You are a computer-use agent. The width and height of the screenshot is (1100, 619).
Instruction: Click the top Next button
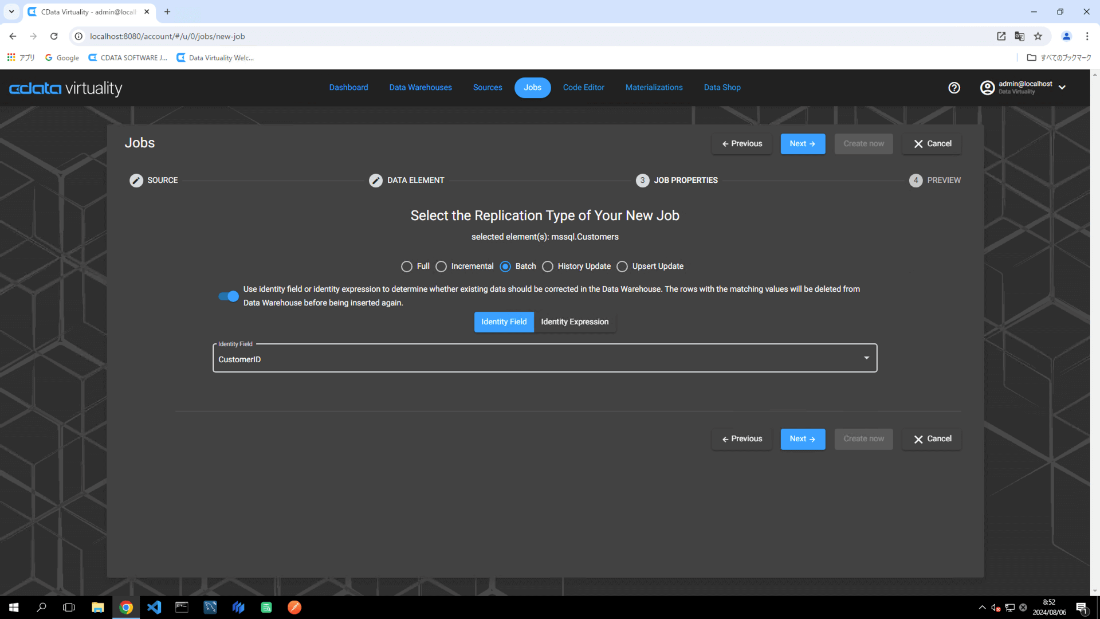[802, 144]
